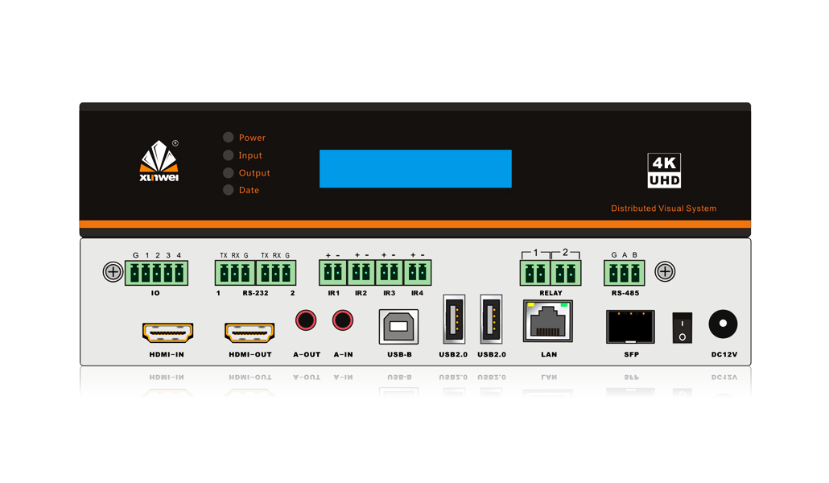The image size is (829, 483).
Task: Click the 4K UHD badge
Action: click(664, 171)
